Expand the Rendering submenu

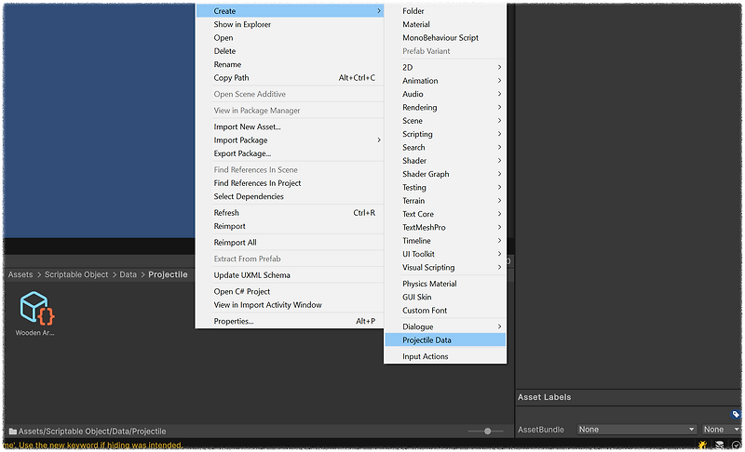[445, 107]
